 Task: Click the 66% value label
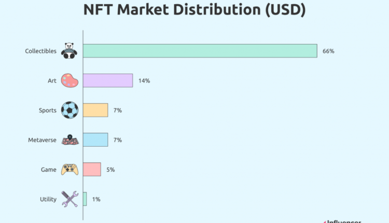pos(328,51)
